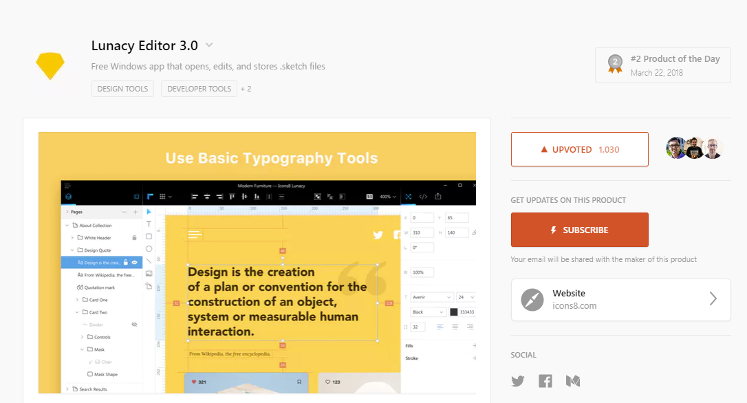Set text alignment to left in Lunacy inspector
The height and width of the screenshot is (403, 747).
pos(440,327)
